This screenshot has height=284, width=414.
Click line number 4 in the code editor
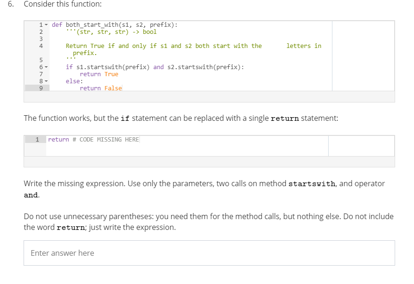pyautogui.click(x=40, y=46)
